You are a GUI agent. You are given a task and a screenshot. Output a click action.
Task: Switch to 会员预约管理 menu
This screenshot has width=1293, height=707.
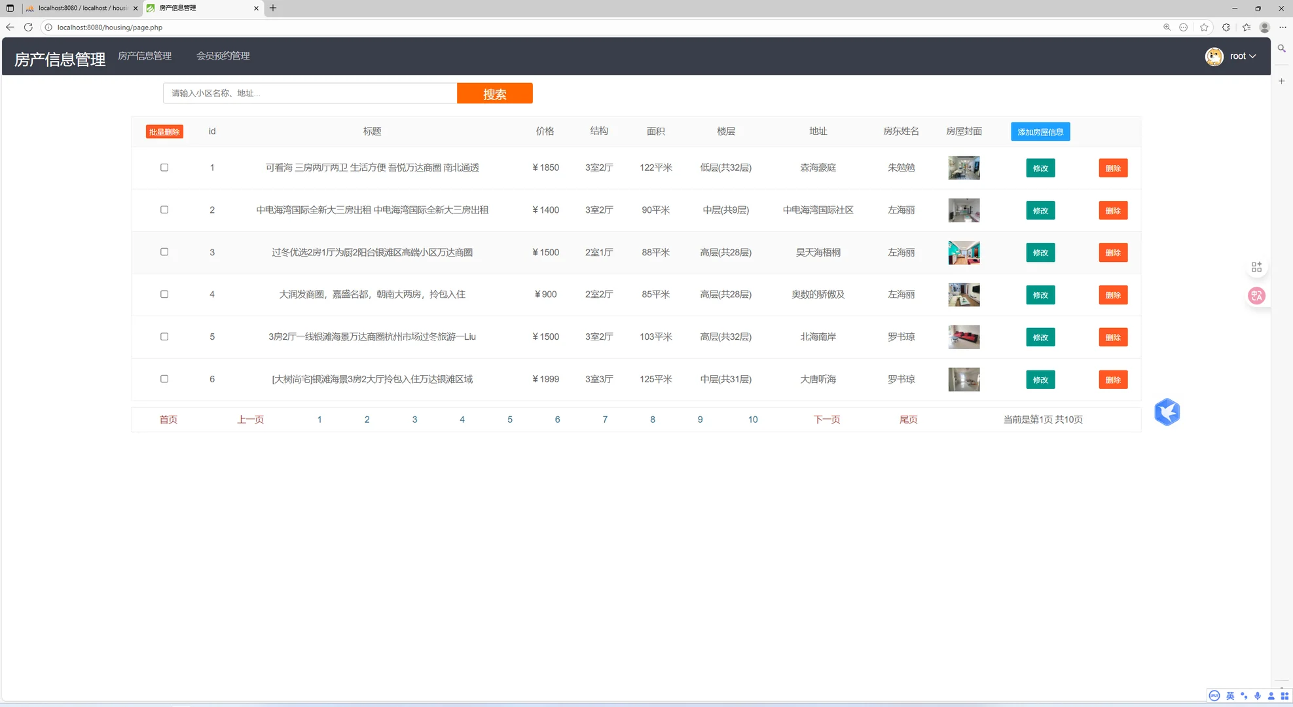pyautogui.click(x=223, y=56)
